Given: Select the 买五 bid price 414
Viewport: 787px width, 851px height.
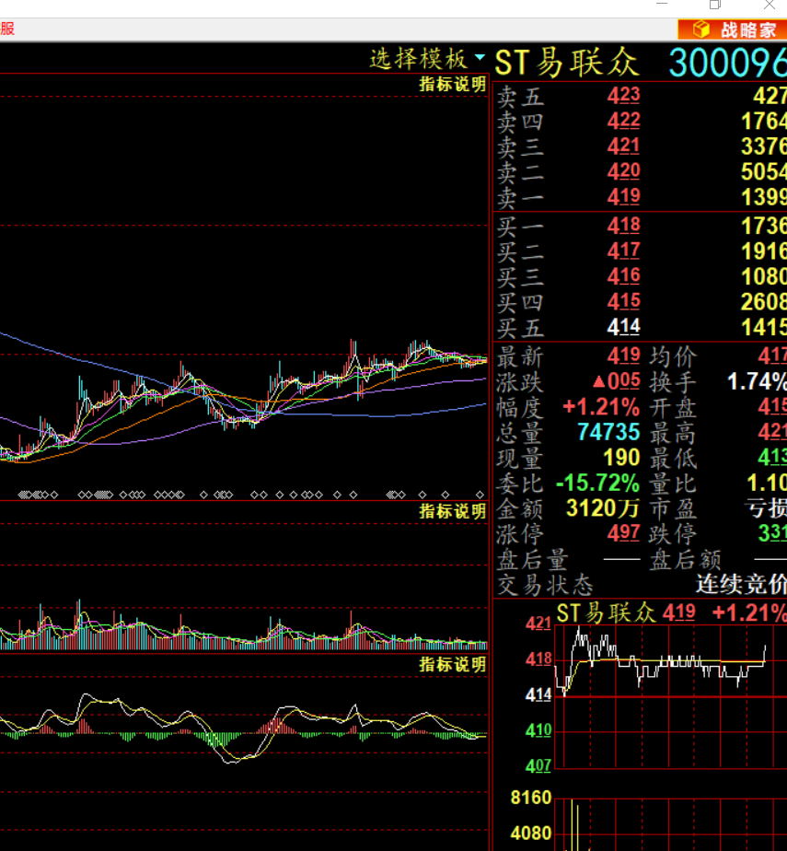Looking at the screenshot, I should pyautogui.click(x=624, y=327).
